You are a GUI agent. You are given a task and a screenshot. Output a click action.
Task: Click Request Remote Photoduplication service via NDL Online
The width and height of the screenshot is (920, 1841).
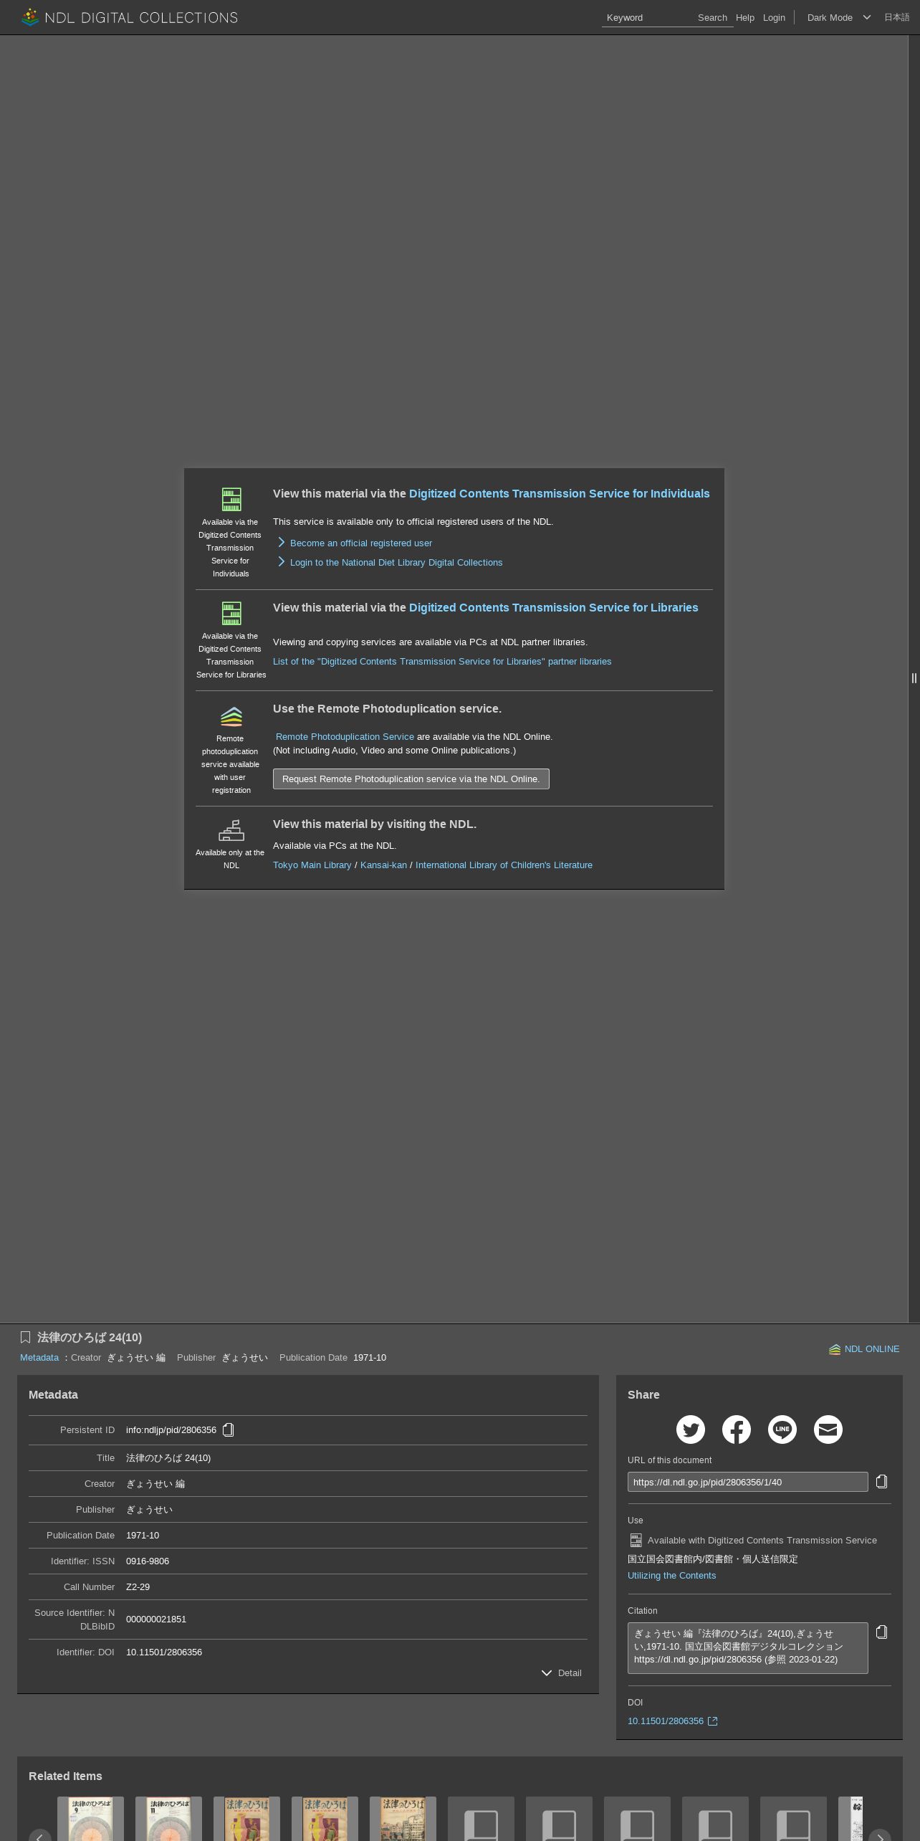[411, 779]
